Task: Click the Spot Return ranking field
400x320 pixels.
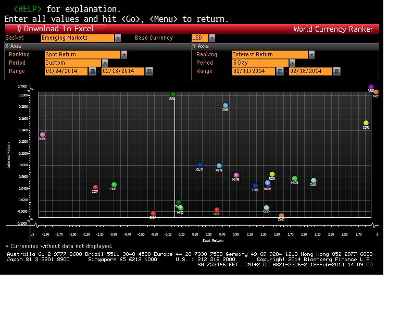Action: [x=82, y=55]
